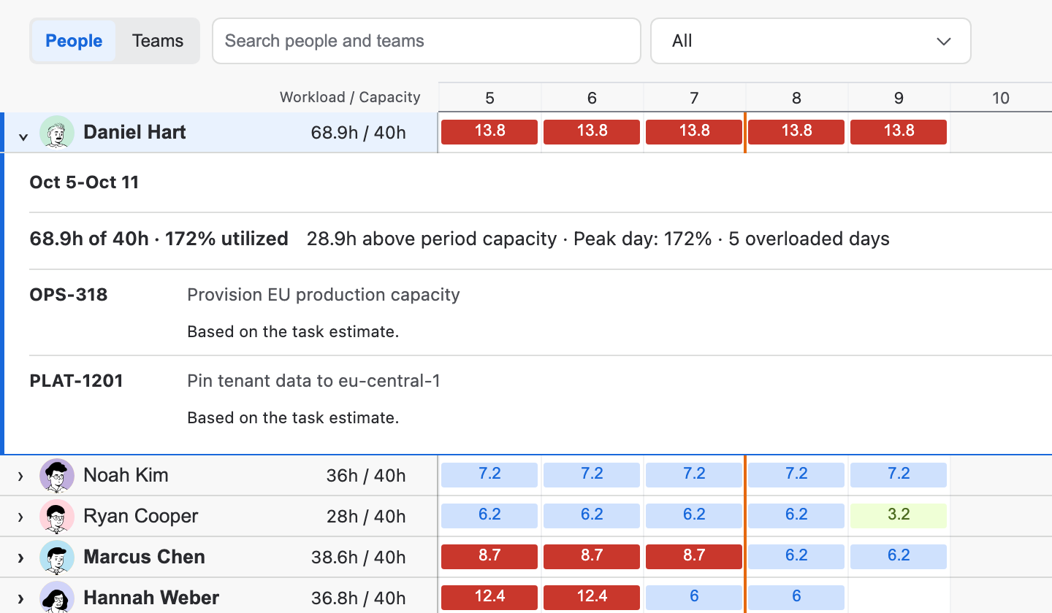The image size is (1052, 613).
Task: Focus the Search people and teams field
Action: click(x=427, y=41)
